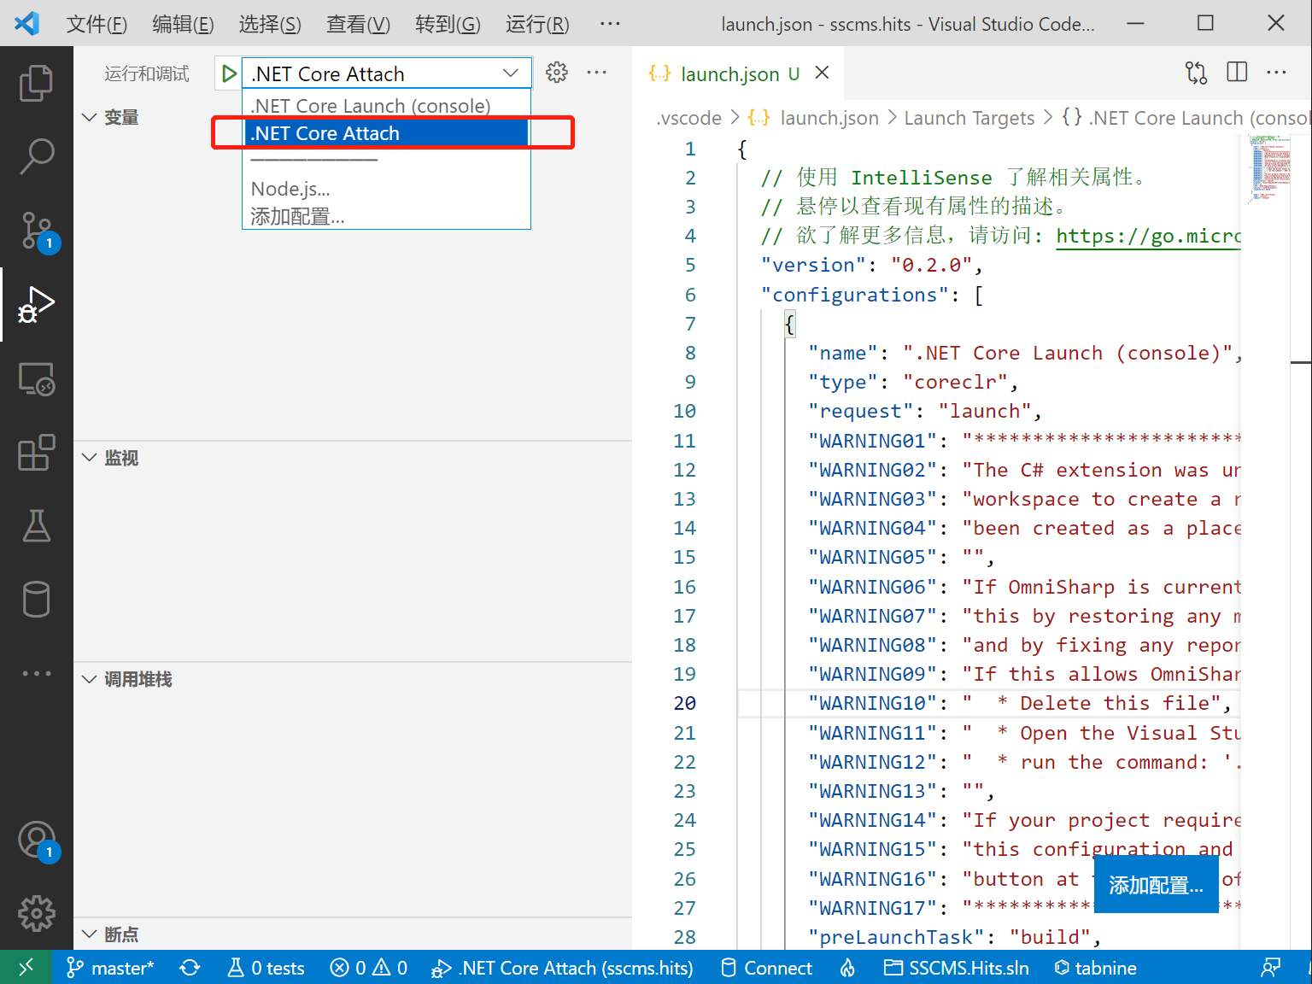Click the Split Editor Right icon

click(1236, 73)
